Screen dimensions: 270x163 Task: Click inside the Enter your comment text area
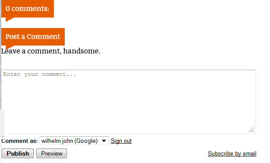pyautogui.click(x=129, y=102)
